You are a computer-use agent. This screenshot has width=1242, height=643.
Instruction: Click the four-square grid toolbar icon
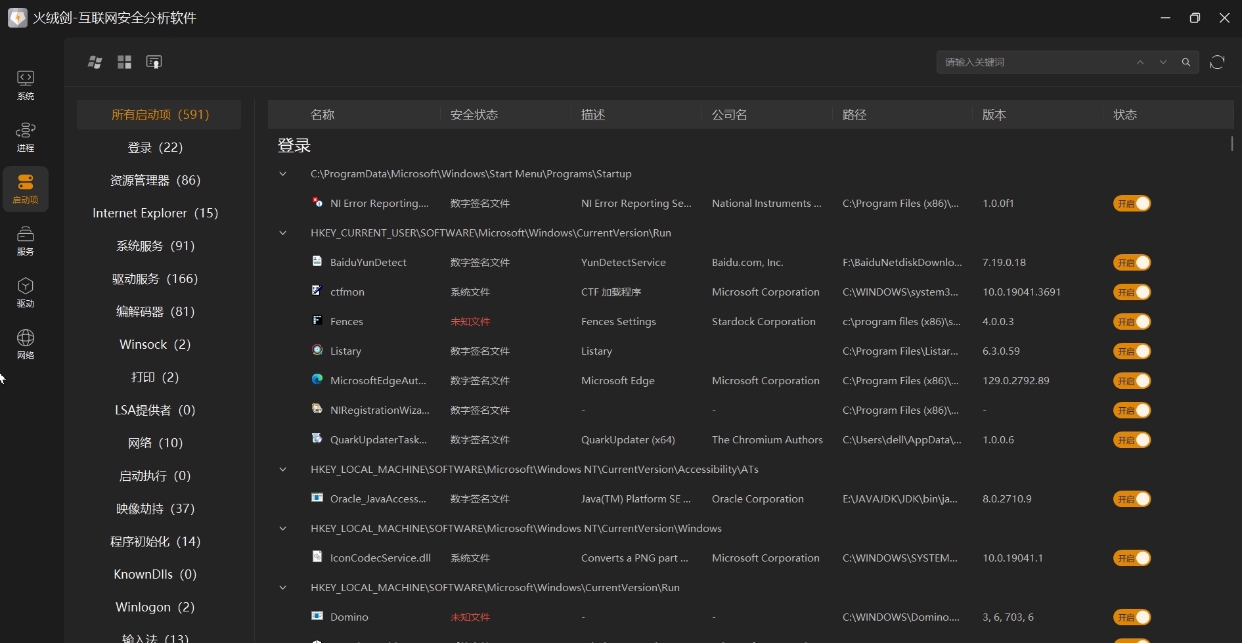tap(124, 62)
